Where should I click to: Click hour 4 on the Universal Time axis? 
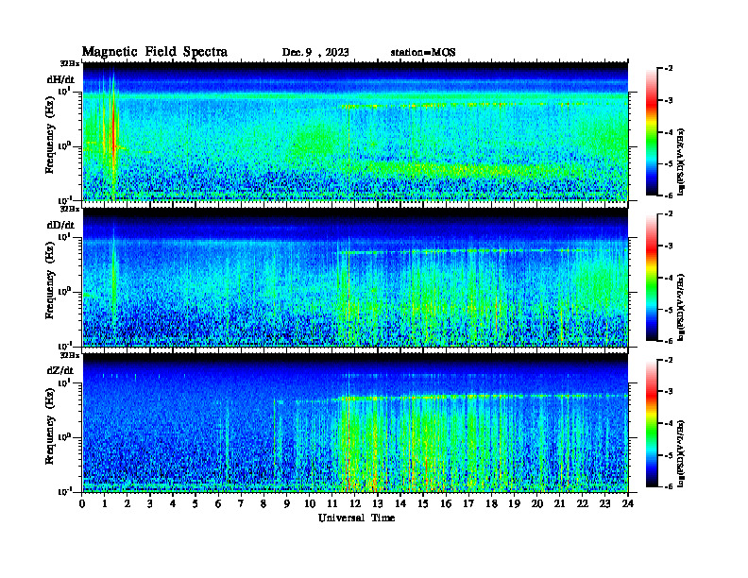tap(173, 503)
